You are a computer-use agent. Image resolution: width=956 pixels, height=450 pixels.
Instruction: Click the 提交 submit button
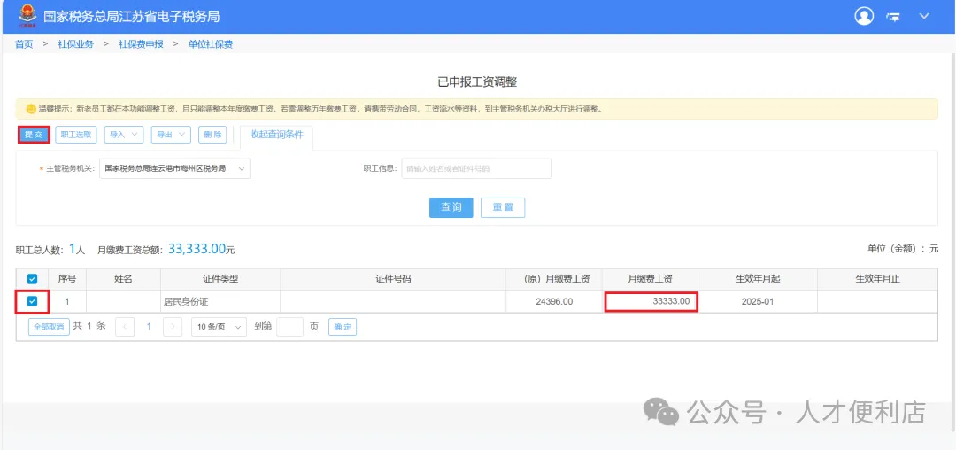tap(34, 135)
